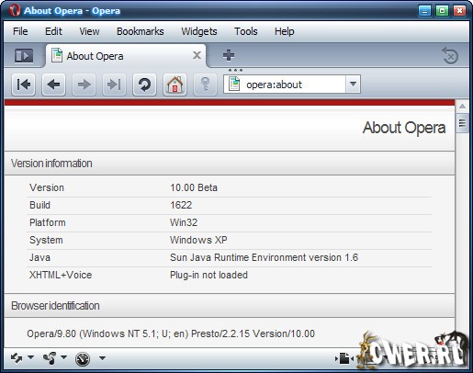Click the 'XHTML+Voice' row label
The image size is (473, 373).
[61, 275]
